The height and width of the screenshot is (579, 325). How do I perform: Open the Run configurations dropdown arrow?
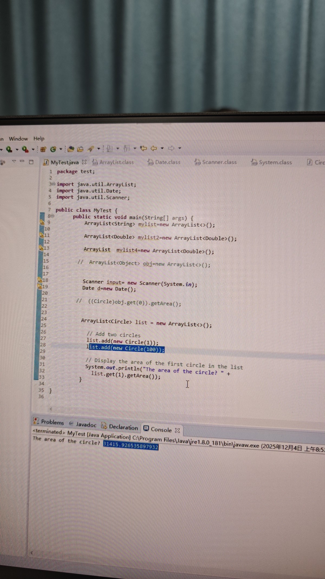click(x=17, y=149)
